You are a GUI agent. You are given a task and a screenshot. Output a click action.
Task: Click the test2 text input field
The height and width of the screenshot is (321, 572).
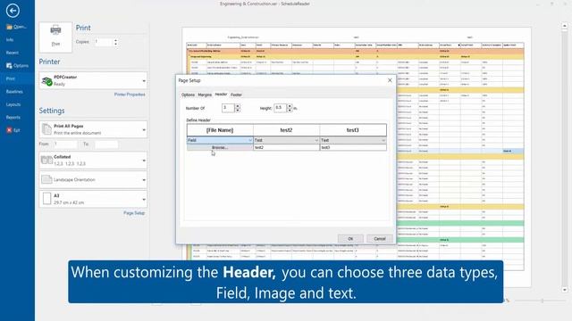(x=286, y=147)
